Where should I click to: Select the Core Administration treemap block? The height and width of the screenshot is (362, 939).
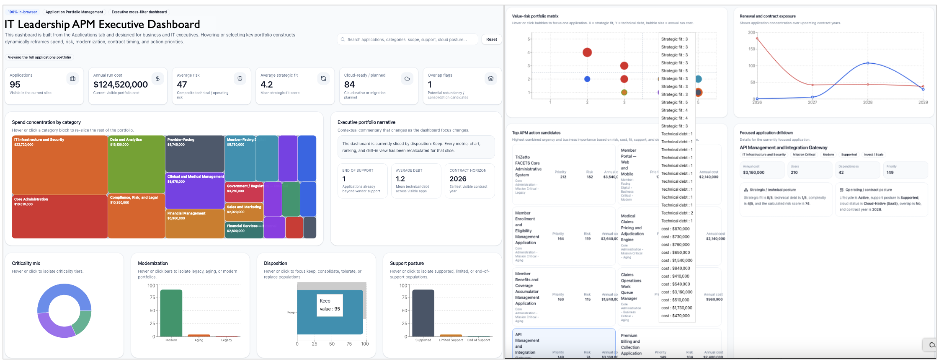tap(60, 217)
